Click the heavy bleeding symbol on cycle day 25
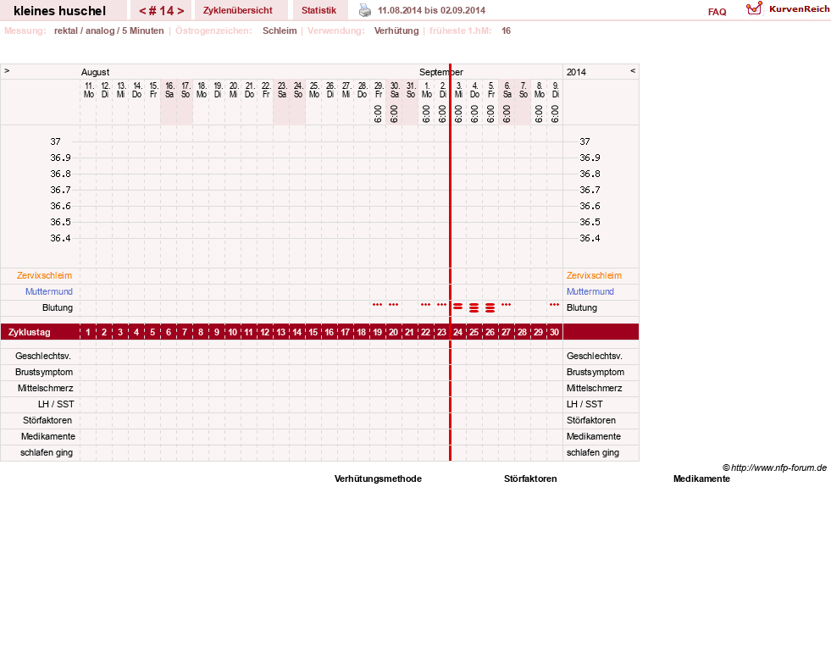 (474, 308)
